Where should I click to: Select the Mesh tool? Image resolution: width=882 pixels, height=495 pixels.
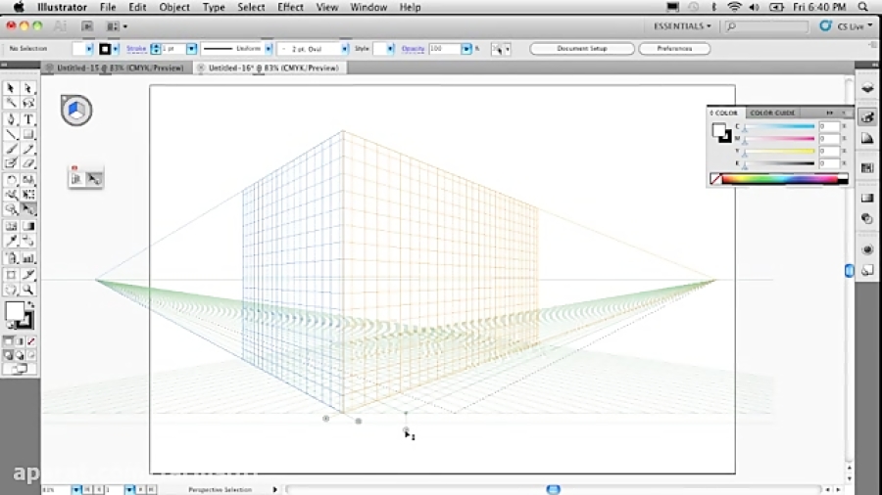(x=11, y=226)
